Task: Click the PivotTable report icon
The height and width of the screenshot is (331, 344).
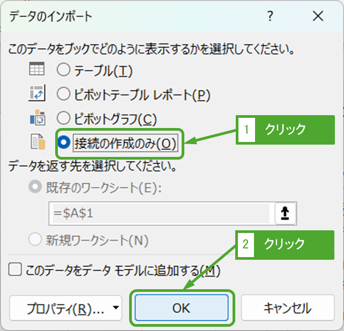Action: pyautogui.click(x=36, y=94)
